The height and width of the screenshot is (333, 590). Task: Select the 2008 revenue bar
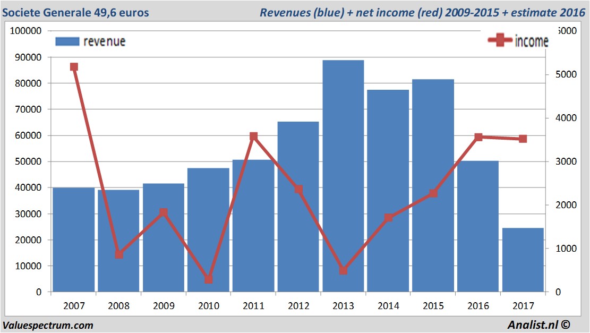(118, 241)
